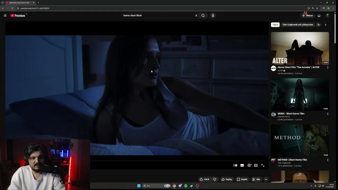Open YouTube notifications bell
Viewport: 338px width, 190px height.
pyautogui.click(x=319, y=16)
